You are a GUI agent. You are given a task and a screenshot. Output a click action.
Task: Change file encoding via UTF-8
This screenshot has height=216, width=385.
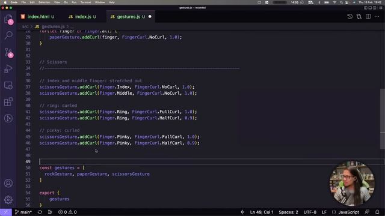(310, 212)
